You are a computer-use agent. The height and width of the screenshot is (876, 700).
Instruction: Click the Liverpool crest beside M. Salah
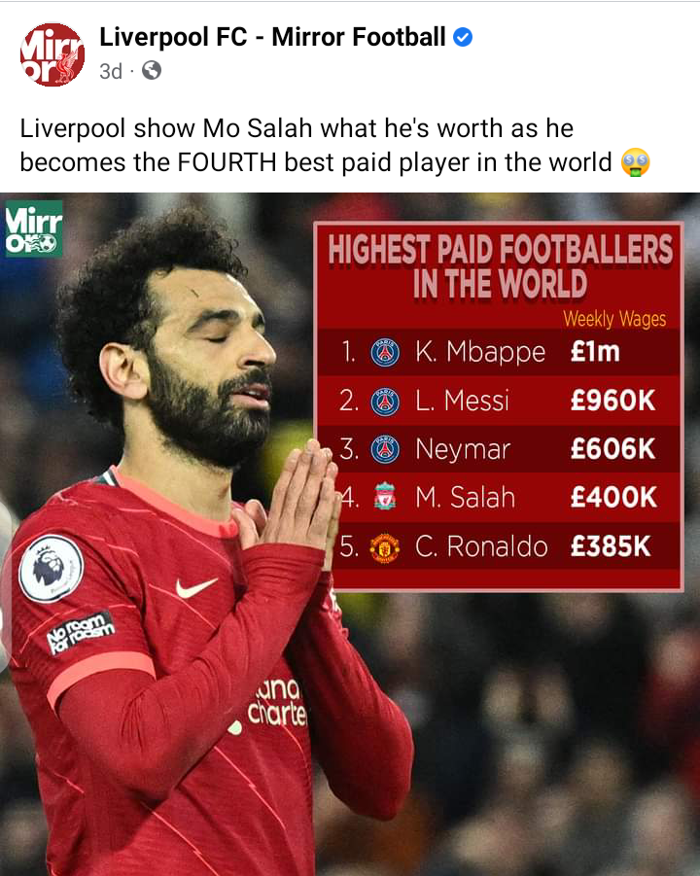385,497
